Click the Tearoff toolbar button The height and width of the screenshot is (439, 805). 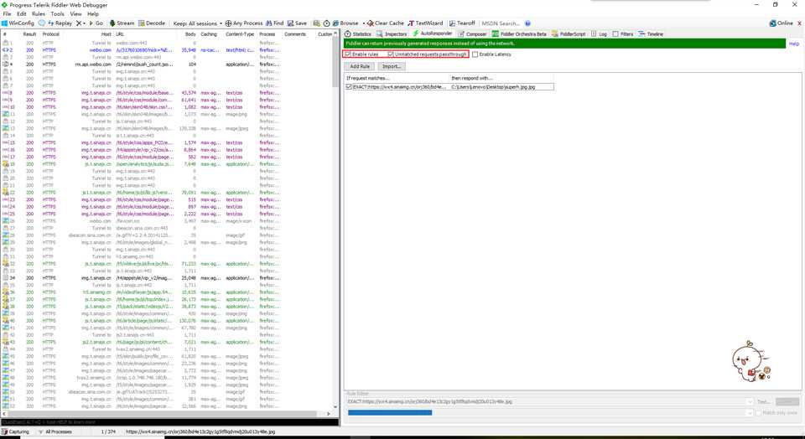pos(462,23)
